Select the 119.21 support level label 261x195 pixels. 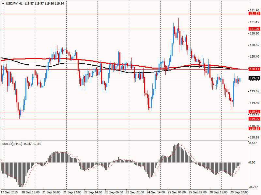click(x=254, y=111)
